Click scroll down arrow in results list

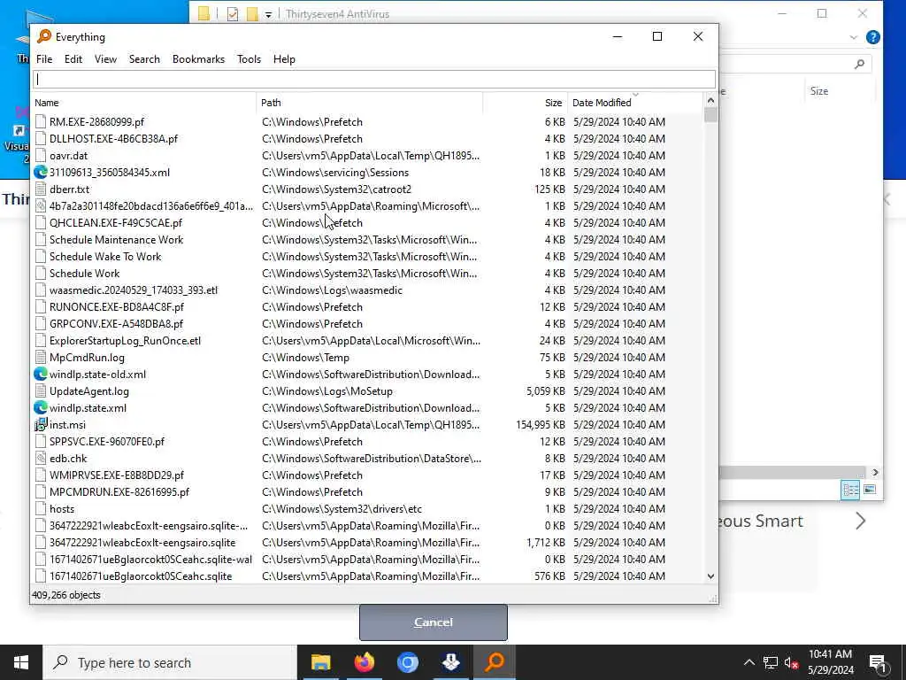710,576
